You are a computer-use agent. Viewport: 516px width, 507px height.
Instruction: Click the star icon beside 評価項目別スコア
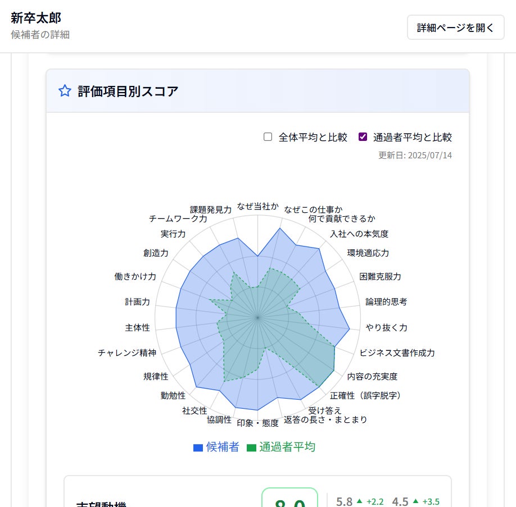(x=65, y=91)
